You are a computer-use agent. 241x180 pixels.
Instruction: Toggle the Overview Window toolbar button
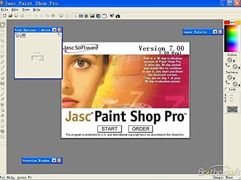[x=104, y=16]
